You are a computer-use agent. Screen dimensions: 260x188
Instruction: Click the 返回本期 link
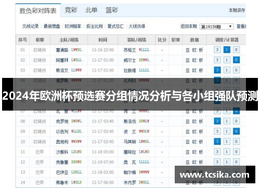189,26
